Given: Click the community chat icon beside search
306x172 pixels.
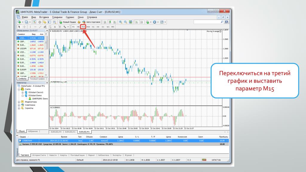Looking at the screenshot, I should [x=227, y=22].
